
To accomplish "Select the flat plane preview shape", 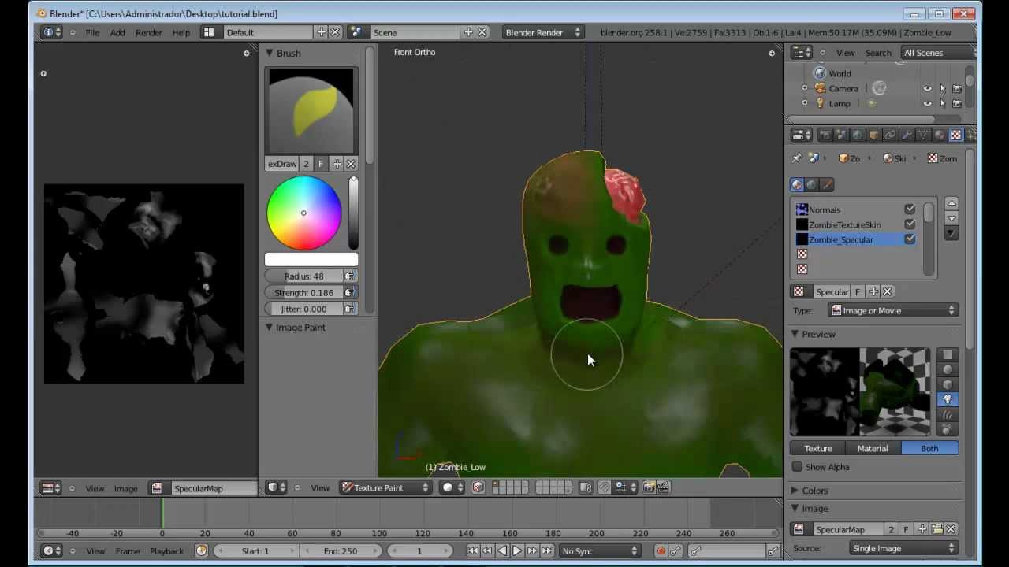I will 948,354.
